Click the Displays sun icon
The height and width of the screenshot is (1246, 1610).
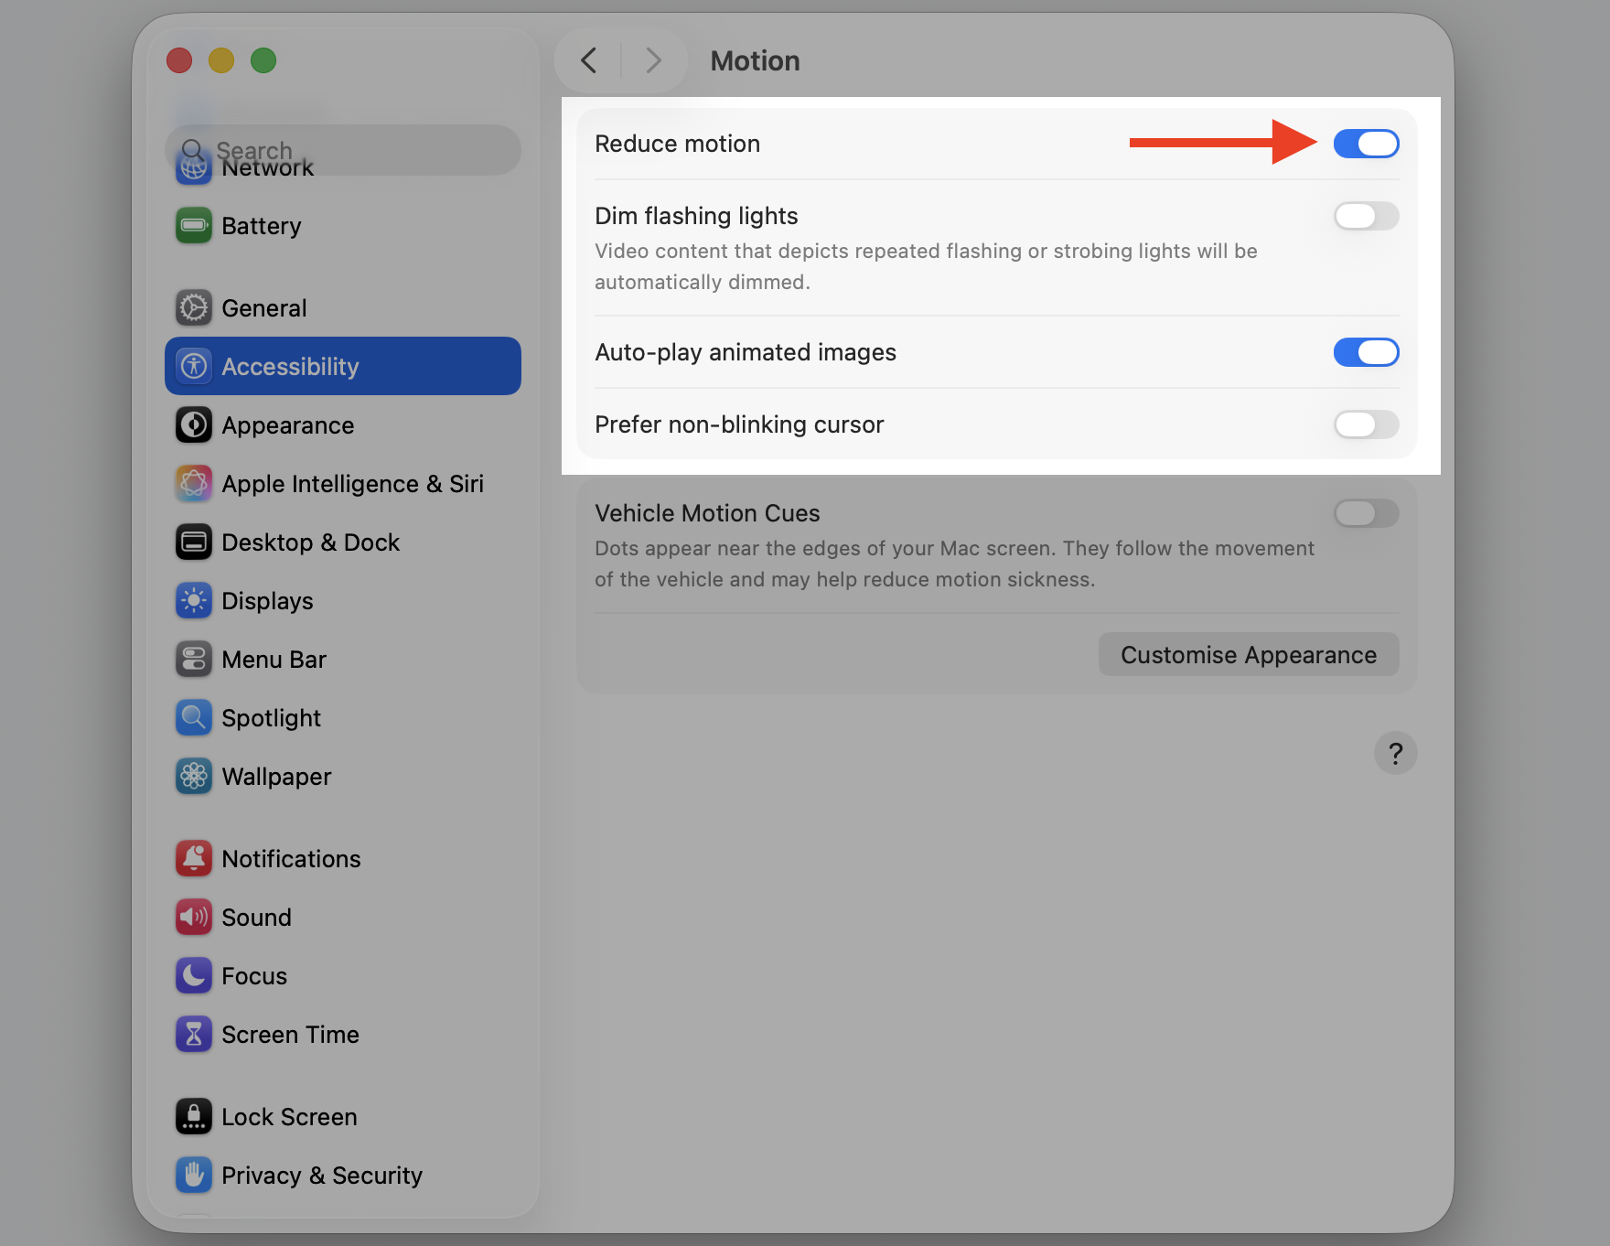[194, 600]
